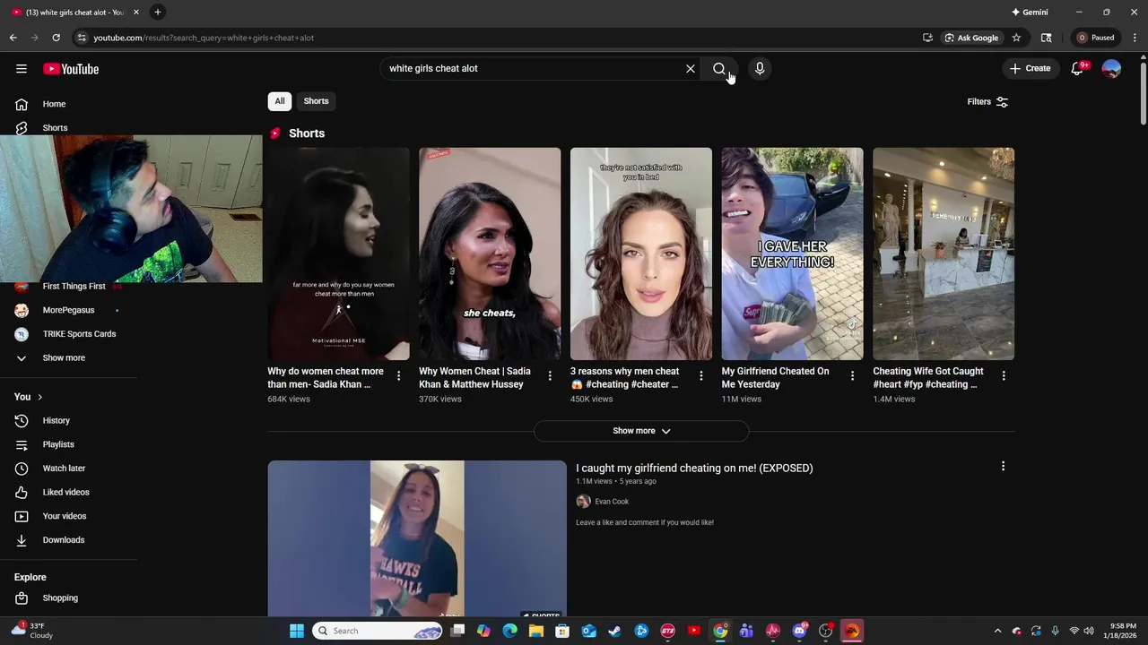The width and height of the screenshot is (1148, 645).
Task: Bookmark this page with the star
Action: tap(1016, 38)
